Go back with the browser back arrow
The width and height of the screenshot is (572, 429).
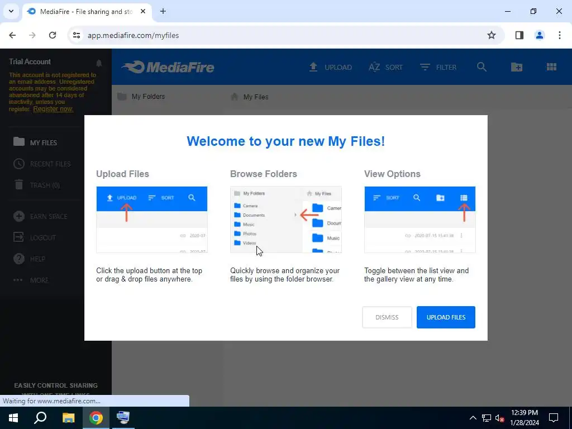12,35
